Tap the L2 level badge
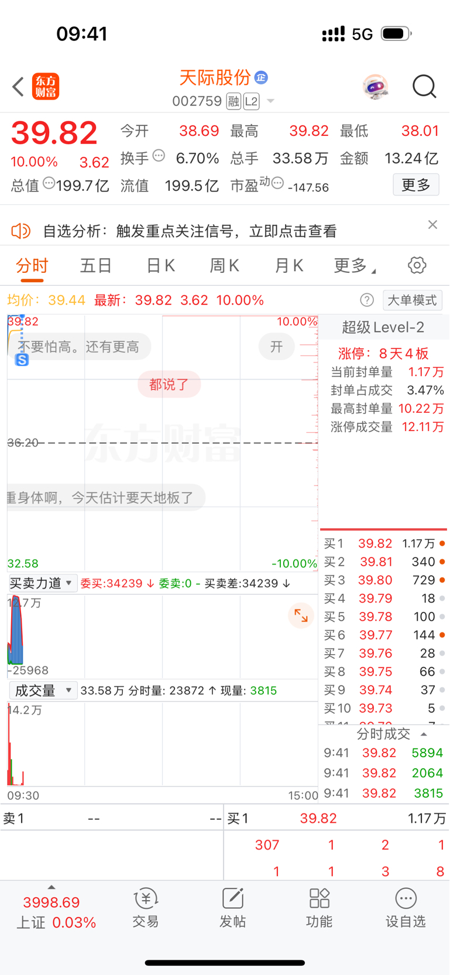Image resolution: width=450 pixels, height=975 pixels. (252, 101)
